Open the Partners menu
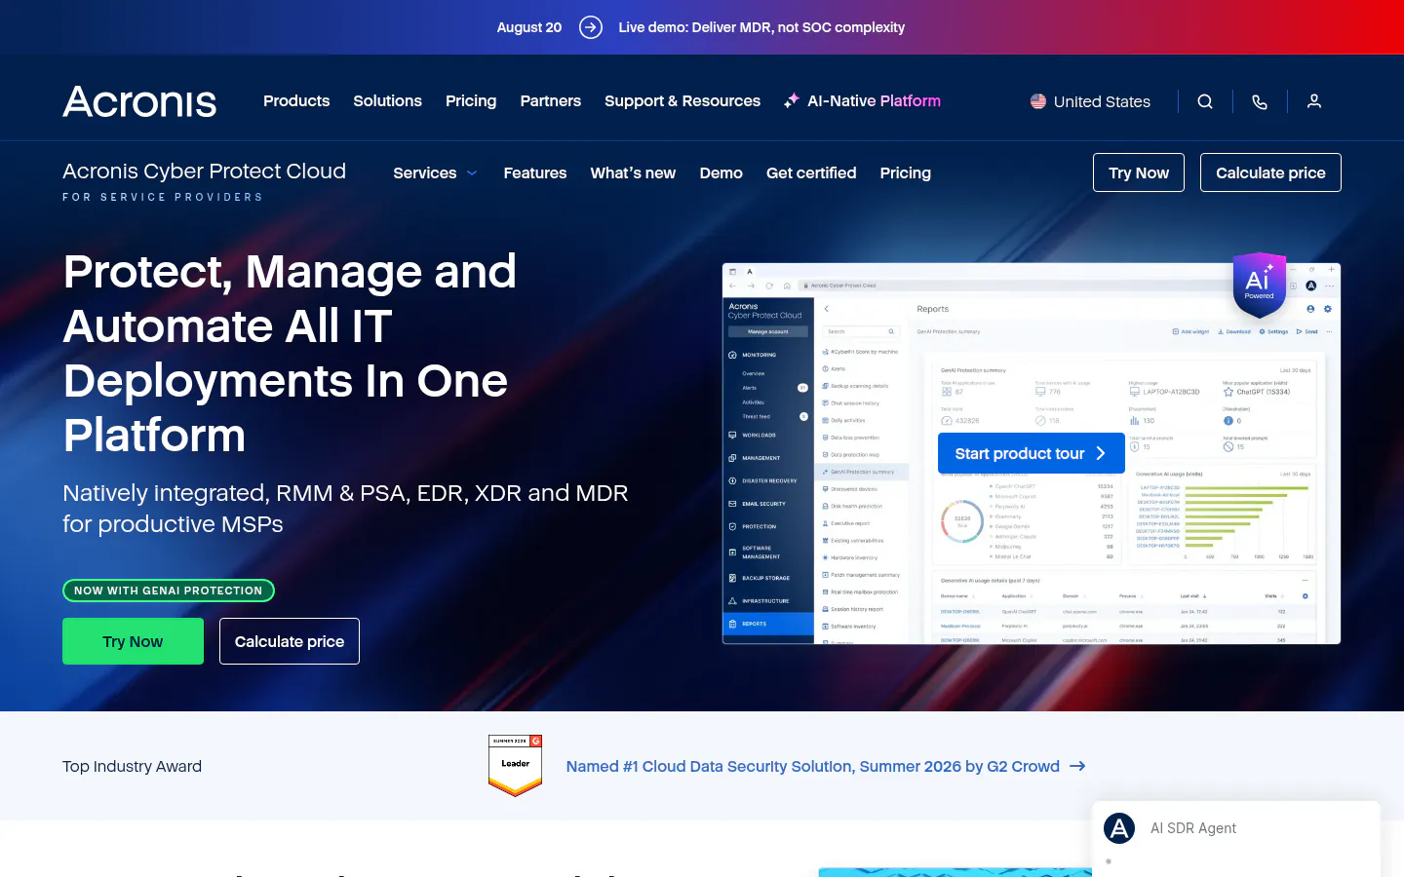 click(x=550, y=100)
